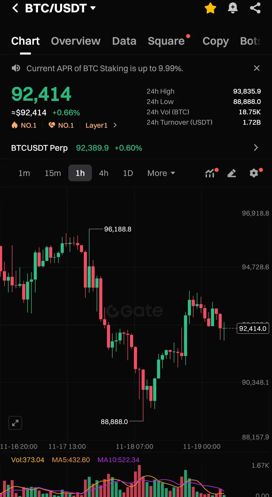This screenshot has height=497, width=272.
Task: Tap the share icon
Action: pos(255,8)
